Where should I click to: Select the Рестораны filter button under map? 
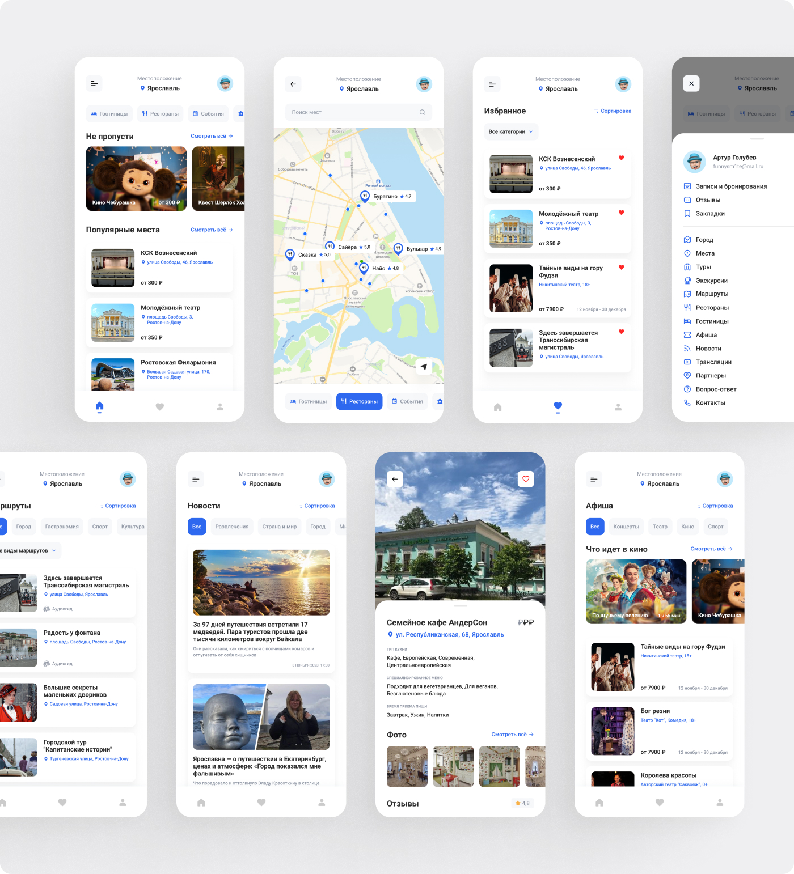[x=359, y=401]
